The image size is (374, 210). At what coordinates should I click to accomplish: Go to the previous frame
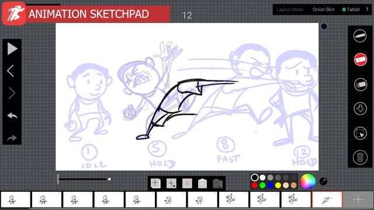pyautogui.click(x=11, y=71)
